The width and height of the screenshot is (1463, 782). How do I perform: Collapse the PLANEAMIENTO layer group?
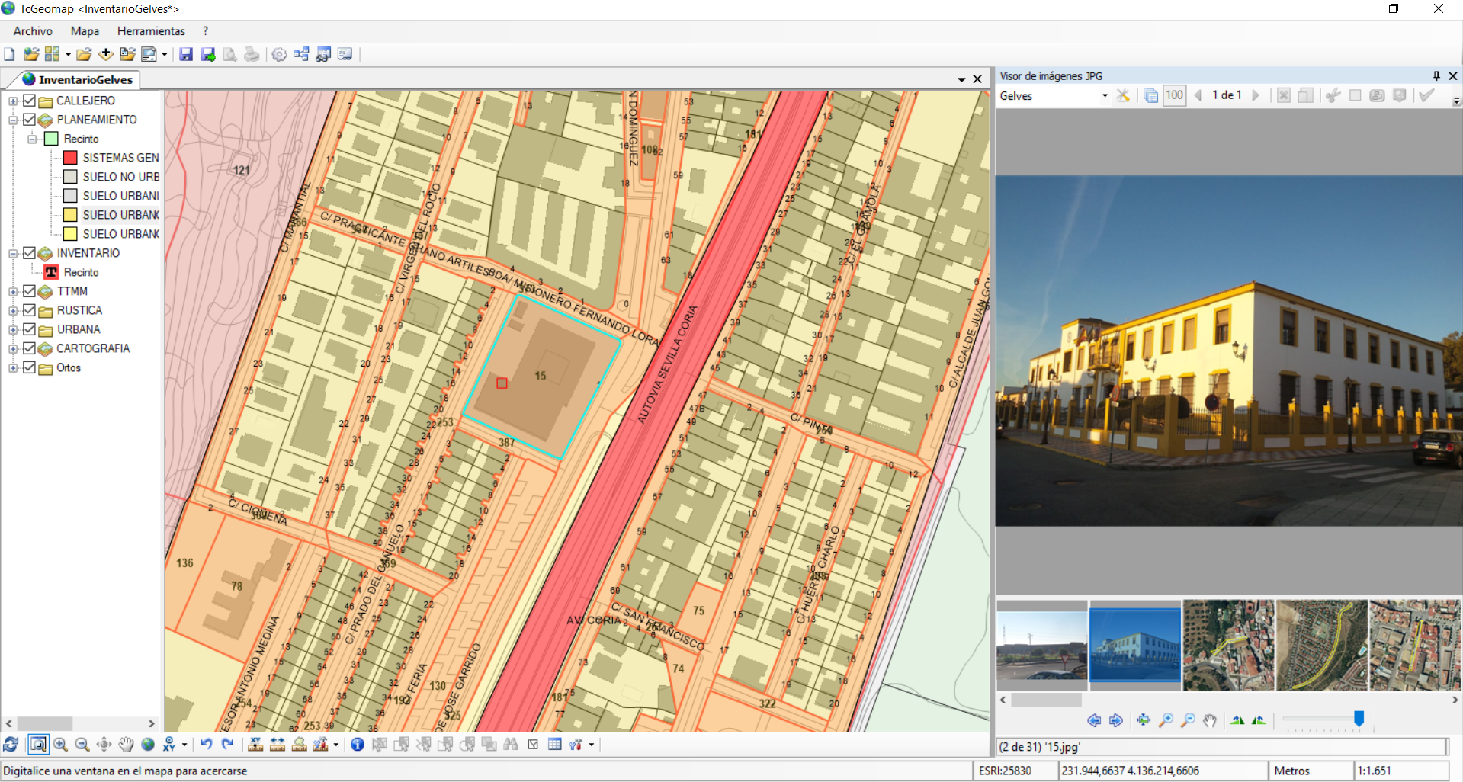[x=13, y=120]
